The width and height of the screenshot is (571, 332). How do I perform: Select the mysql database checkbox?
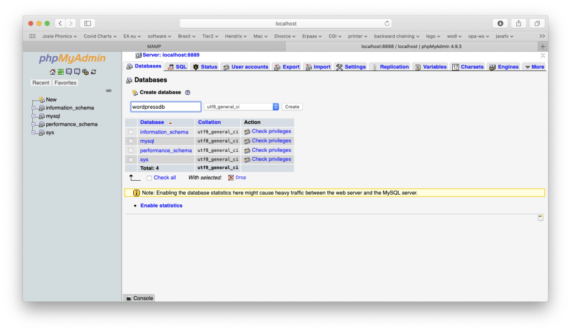(x=131, y=141)
